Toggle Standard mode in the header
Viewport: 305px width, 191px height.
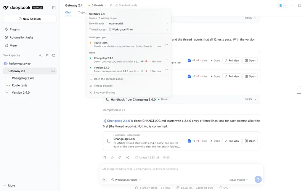(127, 5)
